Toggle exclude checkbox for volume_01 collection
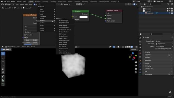174x98 pixels. click(168, 11)
